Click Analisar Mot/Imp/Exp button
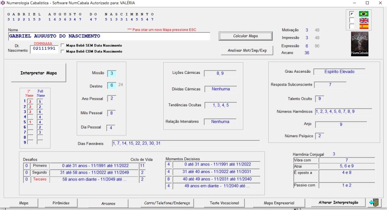 pyautogui.click(x=247, y=51)
